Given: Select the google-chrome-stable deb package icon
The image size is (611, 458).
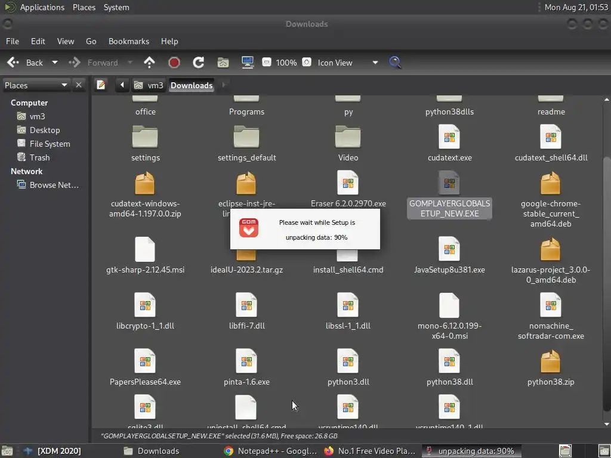Looking at the screenshot, I should (x=551, y=183).
